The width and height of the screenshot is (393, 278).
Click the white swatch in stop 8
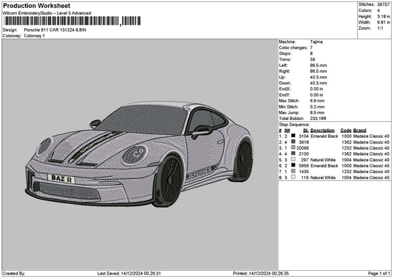coord(293,177)
